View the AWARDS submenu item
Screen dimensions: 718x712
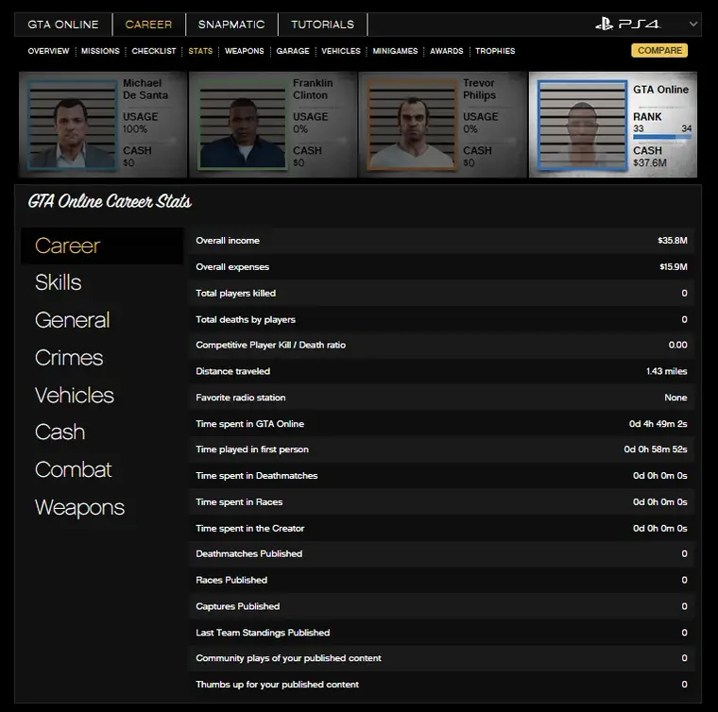coord(447,51)
